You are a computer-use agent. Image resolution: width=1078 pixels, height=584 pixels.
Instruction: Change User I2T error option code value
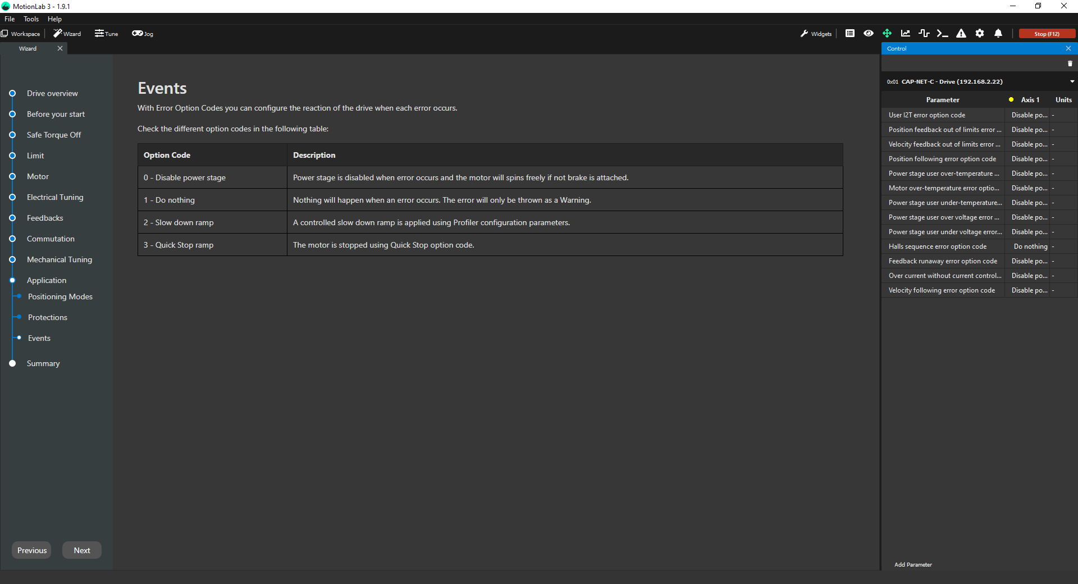coord(1029,115)
